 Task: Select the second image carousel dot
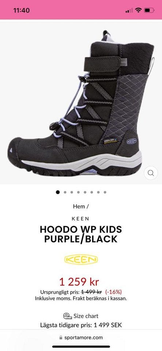[x=65, y=192]
